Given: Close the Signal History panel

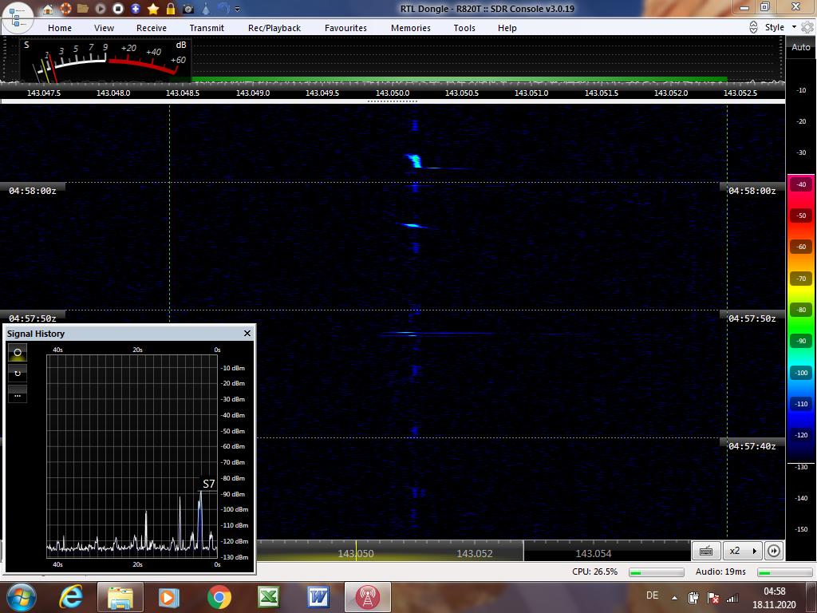Looking at the screenshot, I should (247, 333).
